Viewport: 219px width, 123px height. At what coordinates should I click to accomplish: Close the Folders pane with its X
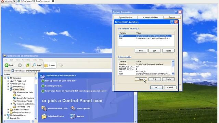tap(35, 74)
